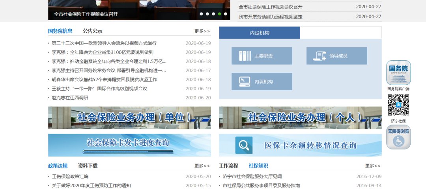Expand 更多 for 政策法规 section

tap(202, 166)
